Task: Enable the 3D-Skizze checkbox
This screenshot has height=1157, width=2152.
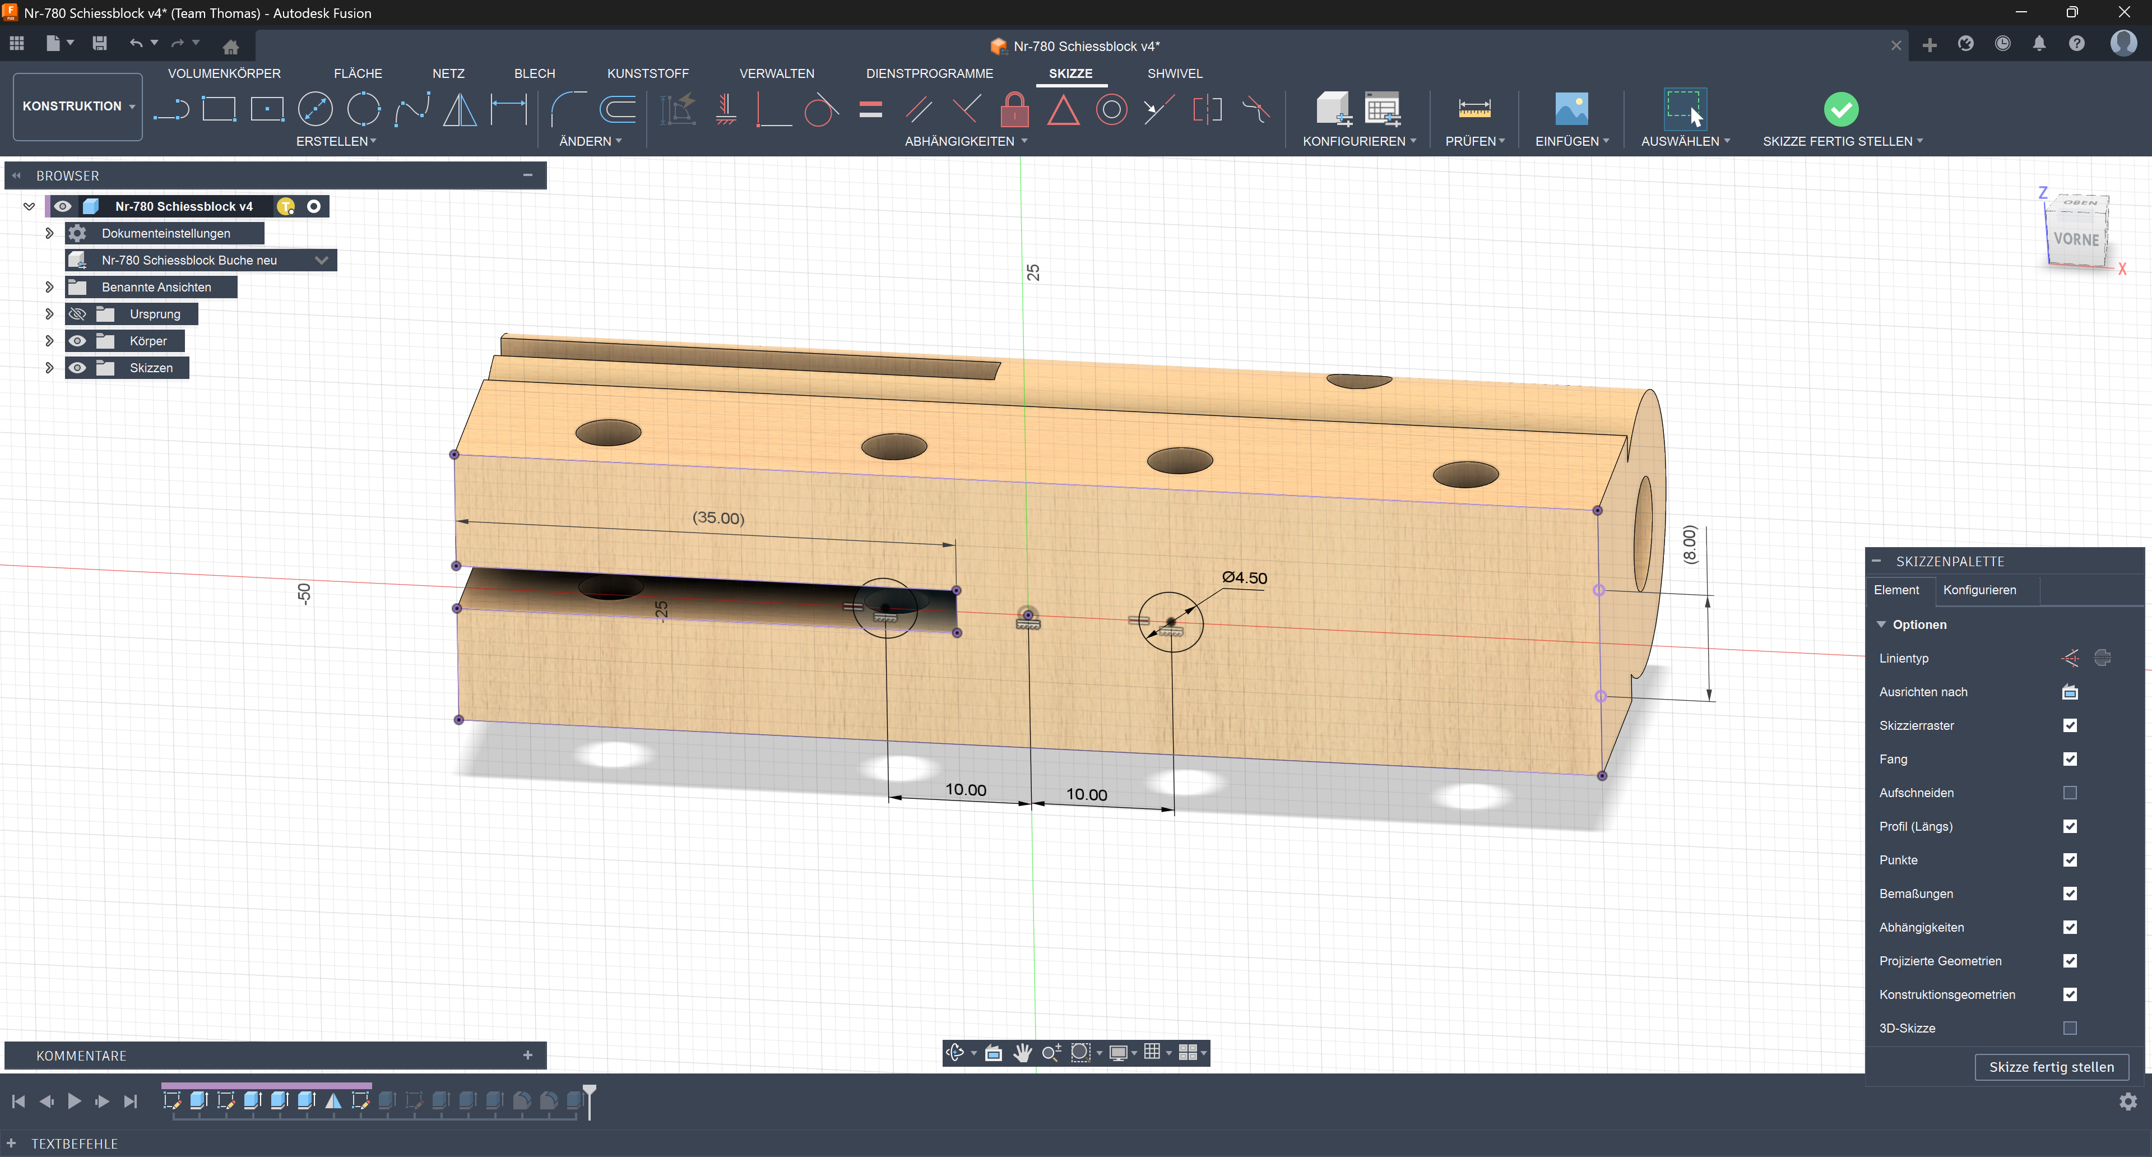Action: coord(2069,1029)
